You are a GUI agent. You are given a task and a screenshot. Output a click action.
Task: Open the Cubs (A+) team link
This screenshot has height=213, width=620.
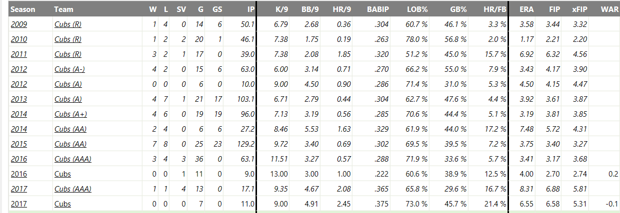[70, 114]
